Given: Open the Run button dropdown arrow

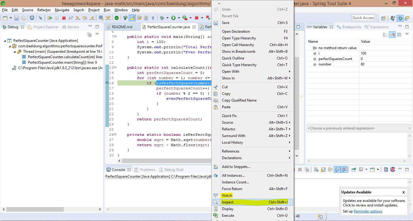Looking at the screenshot, I should (179, 18).
